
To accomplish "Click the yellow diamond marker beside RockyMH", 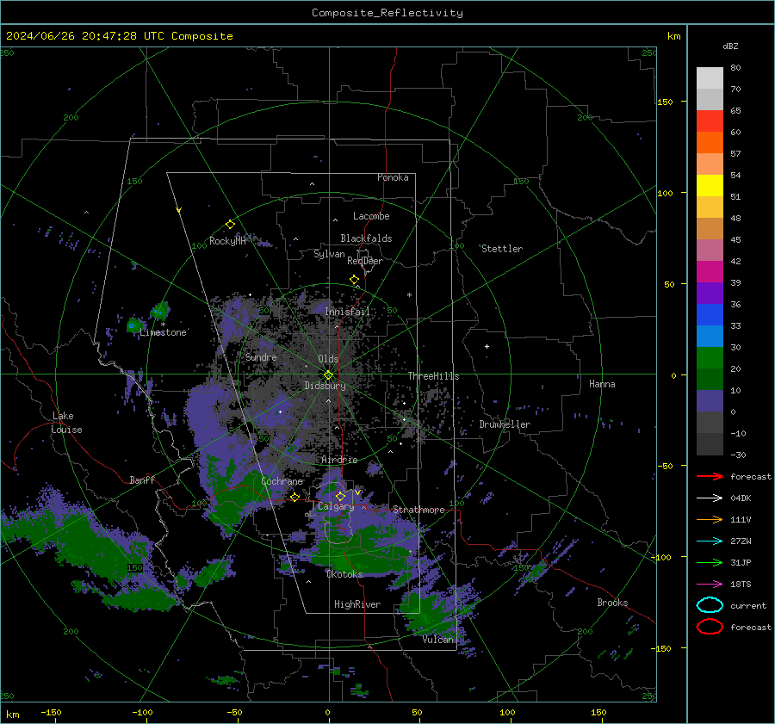I will tap(230, 225).
